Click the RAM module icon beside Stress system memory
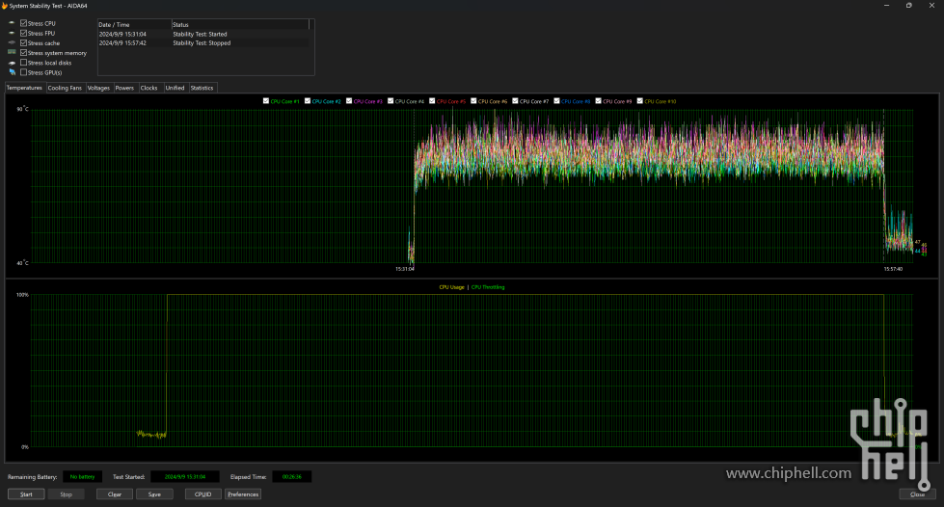The image size is (944, 507). pyautogui.click(x=12, y=52)
